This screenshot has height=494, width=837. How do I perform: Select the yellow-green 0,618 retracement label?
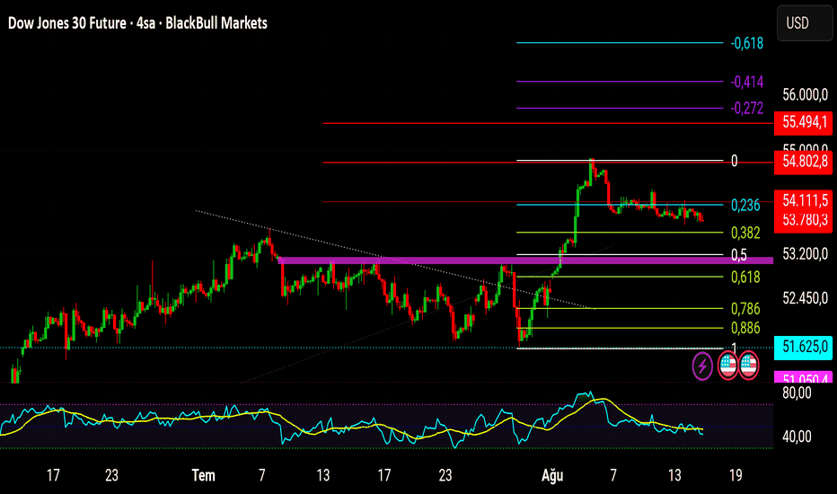tap(745, 278)
